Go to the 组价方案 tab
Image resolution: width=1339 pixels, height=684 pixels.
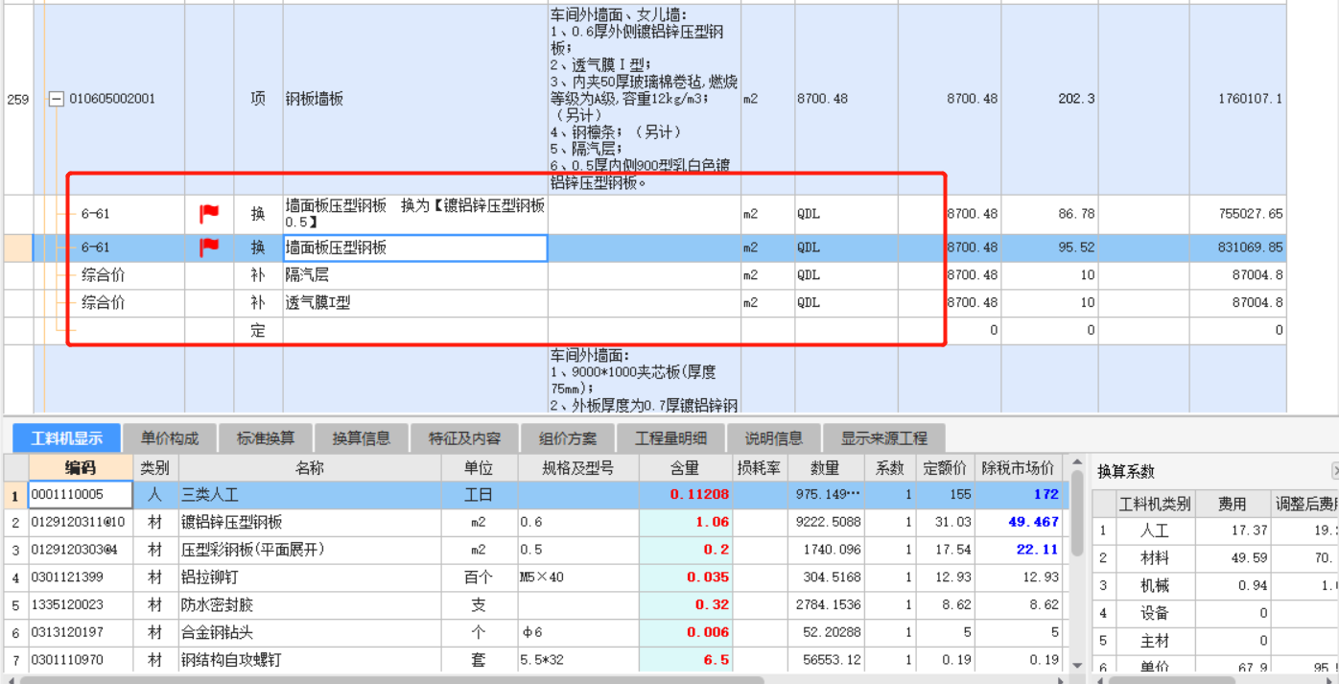pyautogui.click(x=568, y=438)
